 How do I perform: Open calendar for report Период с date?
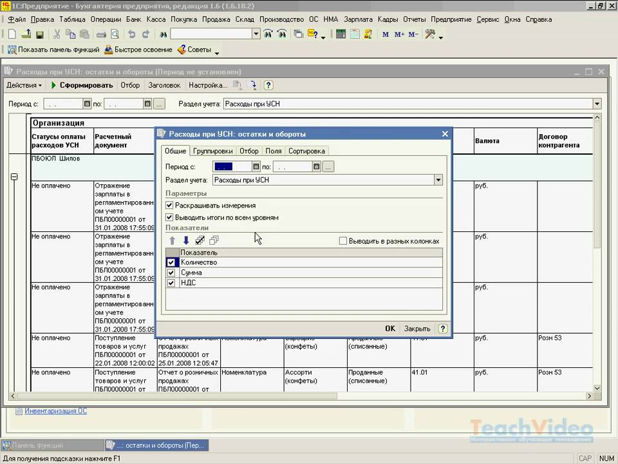(x=87, y=104)
